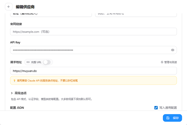Click the 编辑供应商 page title
This screenshot has height=125, width=187.
25,7
